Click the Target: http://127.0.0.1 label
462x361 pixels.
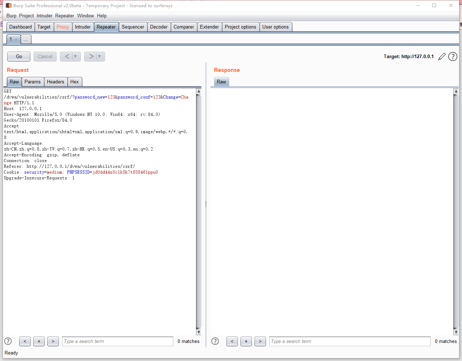(x=409, y=56)
